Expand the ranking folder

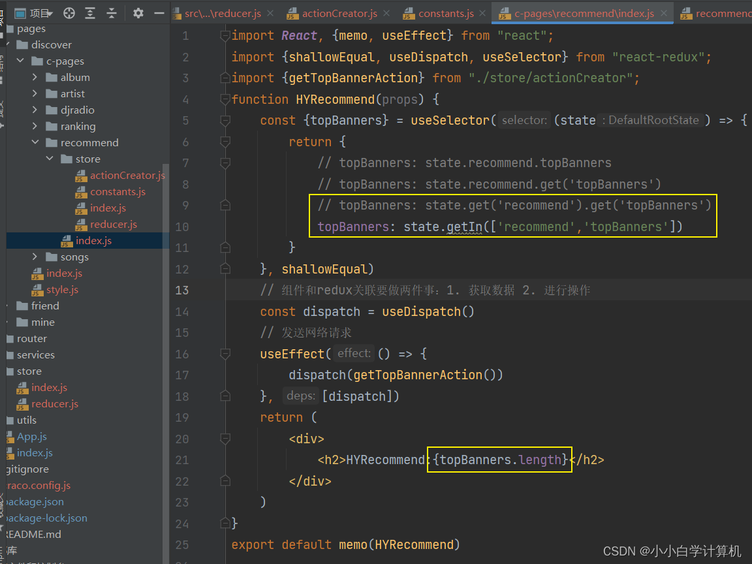click(35, 126)
